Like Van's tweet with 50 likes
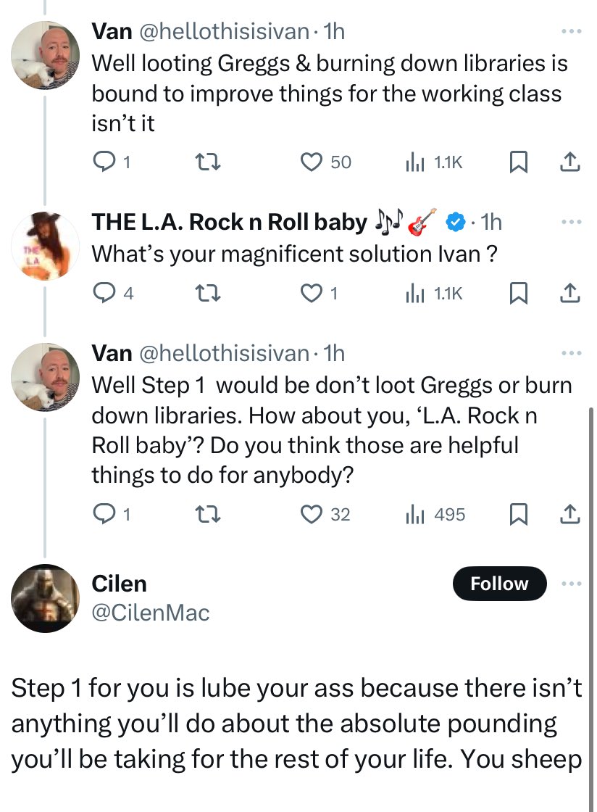 312,162
